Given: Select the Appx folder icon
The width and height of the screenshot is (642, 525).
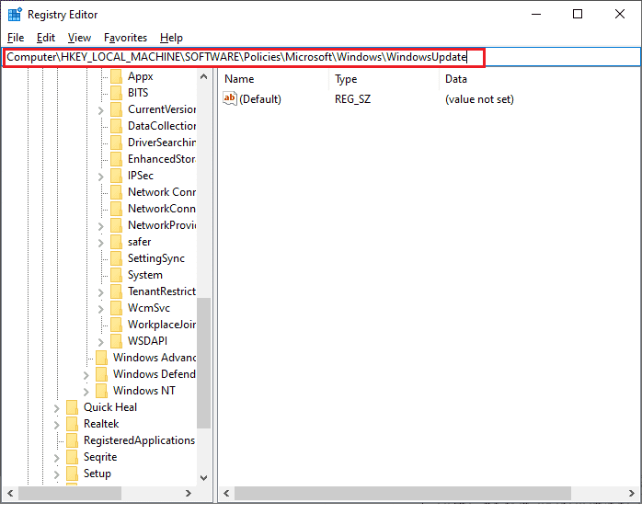Looking at the screenshot, I should point(116,76).
